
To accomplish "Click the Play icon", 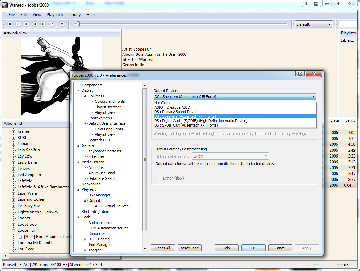I will tap(26, 24).
